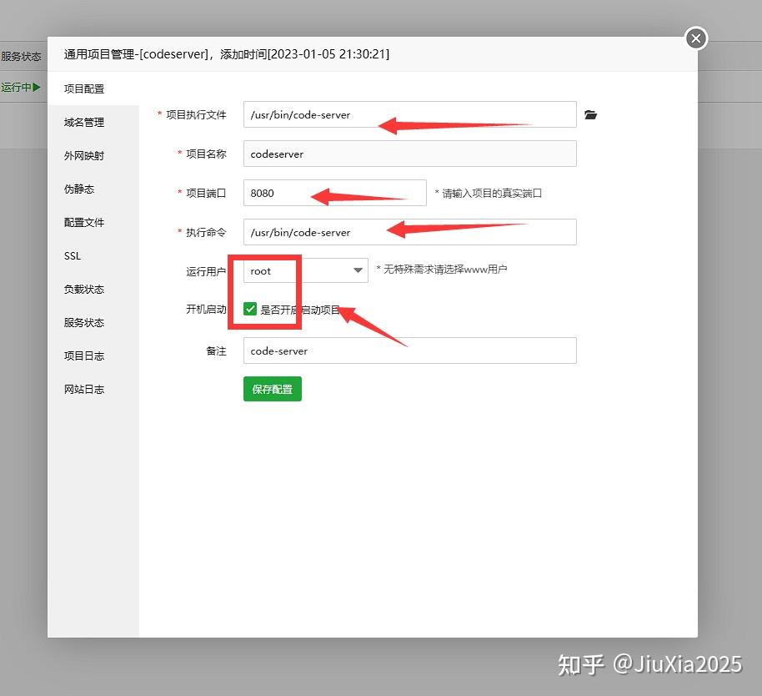Open the 配置文件 panel
Image resolution: width=762 pixels, height=696 pixels.
click(x=83, y=222)
